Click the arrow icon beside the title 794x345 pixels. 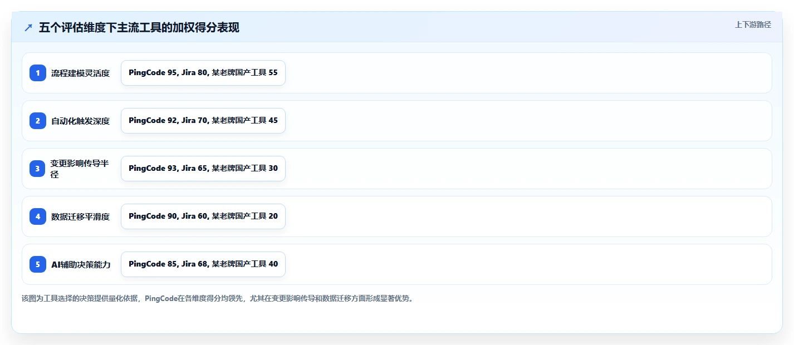(28, 28)
